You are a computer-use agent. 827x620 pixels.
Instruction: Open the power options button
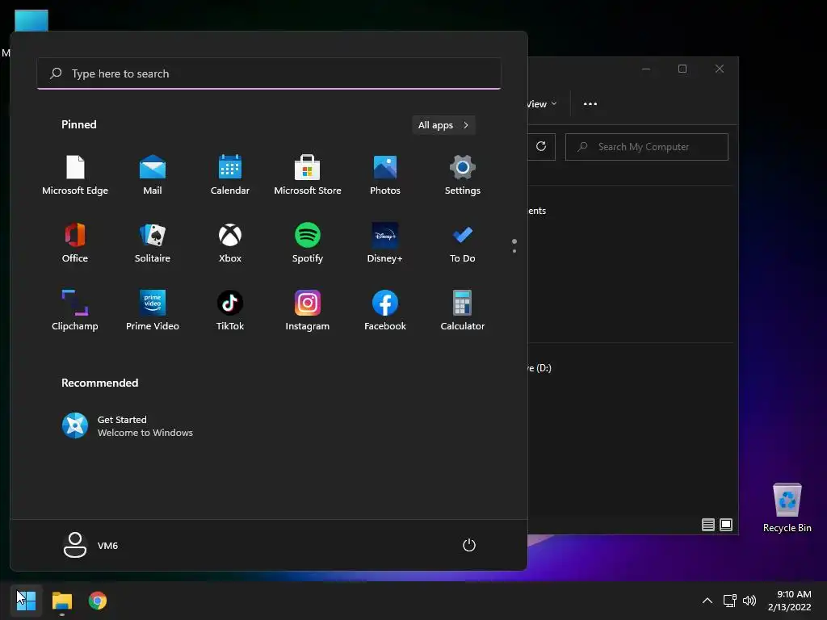point(469,545)
